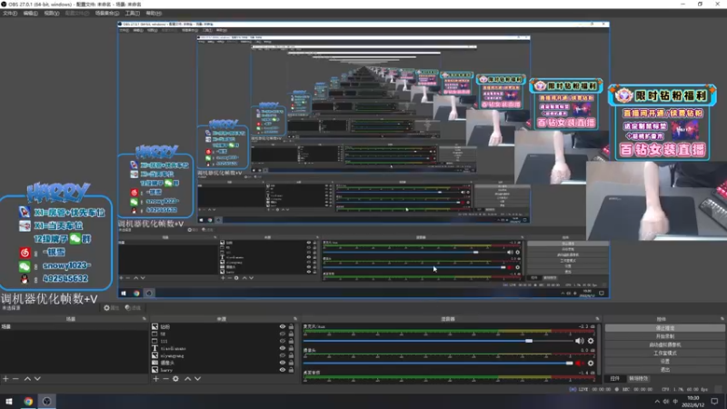Open microphone/Aux audio settings gear
727x409 pixels.
(591, 341)
